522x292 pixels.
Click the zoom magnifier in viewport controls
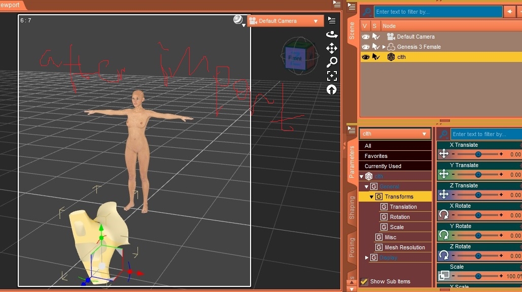coord(332,62)
